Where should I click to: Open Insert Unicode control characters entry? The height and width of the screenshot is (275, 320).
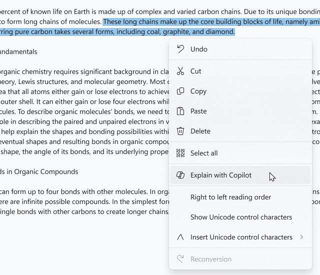241,237
